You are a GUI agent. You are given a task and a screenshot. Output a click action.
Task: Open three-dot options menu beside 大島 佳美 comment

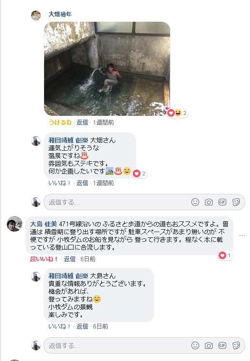coord(242,235)
